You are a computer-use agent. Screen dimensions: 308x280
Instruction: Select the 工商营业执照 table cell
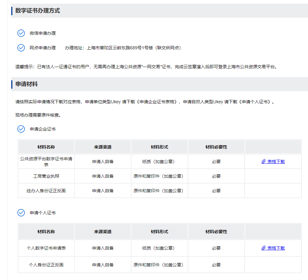(46, 176)
